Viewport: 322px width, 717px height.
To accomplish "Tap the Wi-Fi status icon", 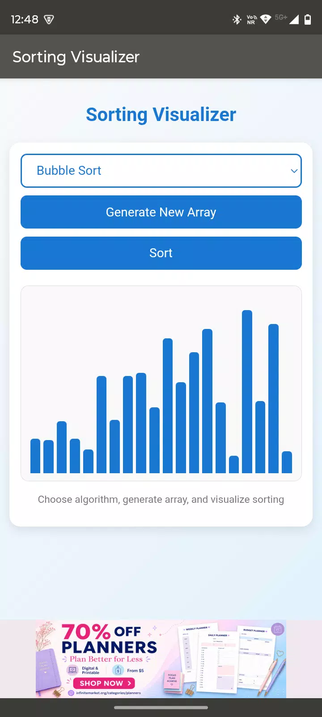I will 266,19.
